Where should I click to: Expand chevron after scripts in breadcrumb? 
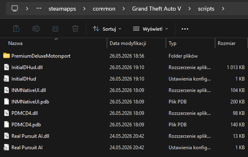(x=223, y=9)
